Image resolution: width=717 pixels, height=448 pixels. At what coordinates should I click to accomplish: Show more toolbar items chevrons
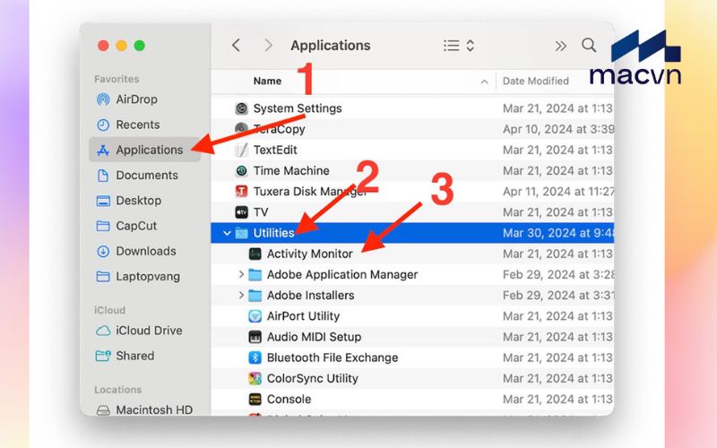click(561, 46)
